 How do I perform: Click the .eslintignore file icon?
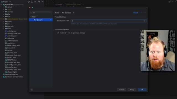6,31
